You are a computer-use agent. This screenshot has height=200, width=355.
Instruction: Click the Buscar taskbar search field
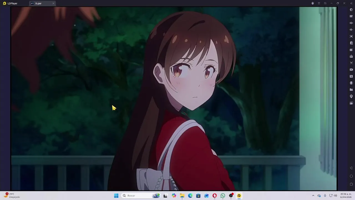[141, 196]
